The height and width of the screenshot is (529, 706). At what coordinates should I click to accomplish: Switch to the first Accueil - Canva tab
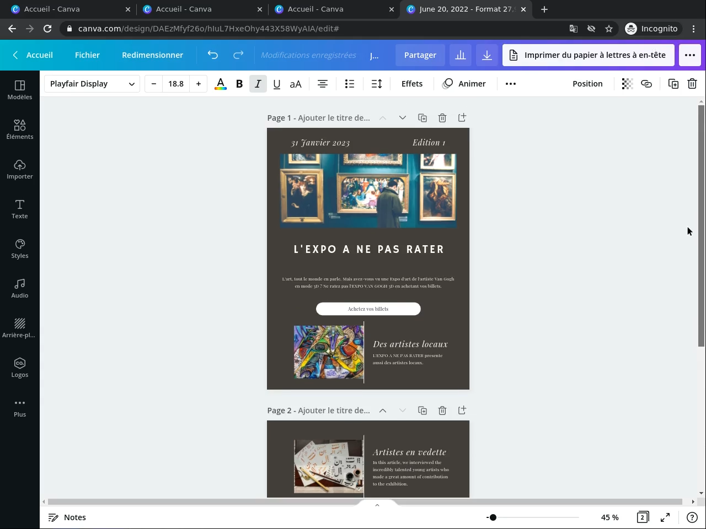tap(70, 9)
